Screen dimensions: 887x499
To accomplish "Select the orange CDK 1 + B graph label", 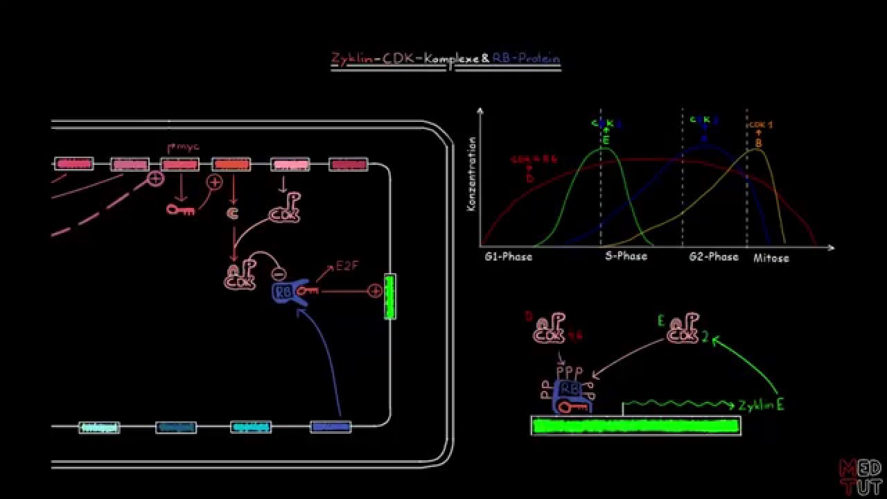I will pos(759,134).
